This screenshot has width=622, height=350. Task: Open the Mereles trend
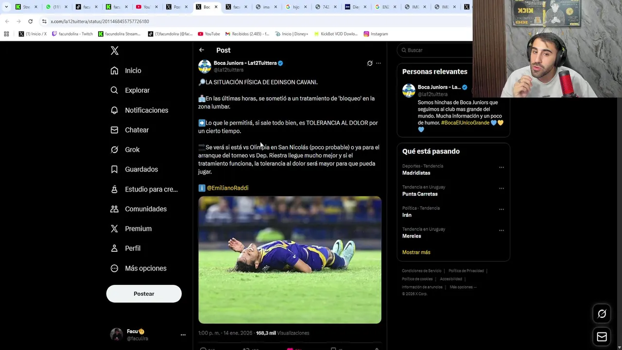pos(412,236)
